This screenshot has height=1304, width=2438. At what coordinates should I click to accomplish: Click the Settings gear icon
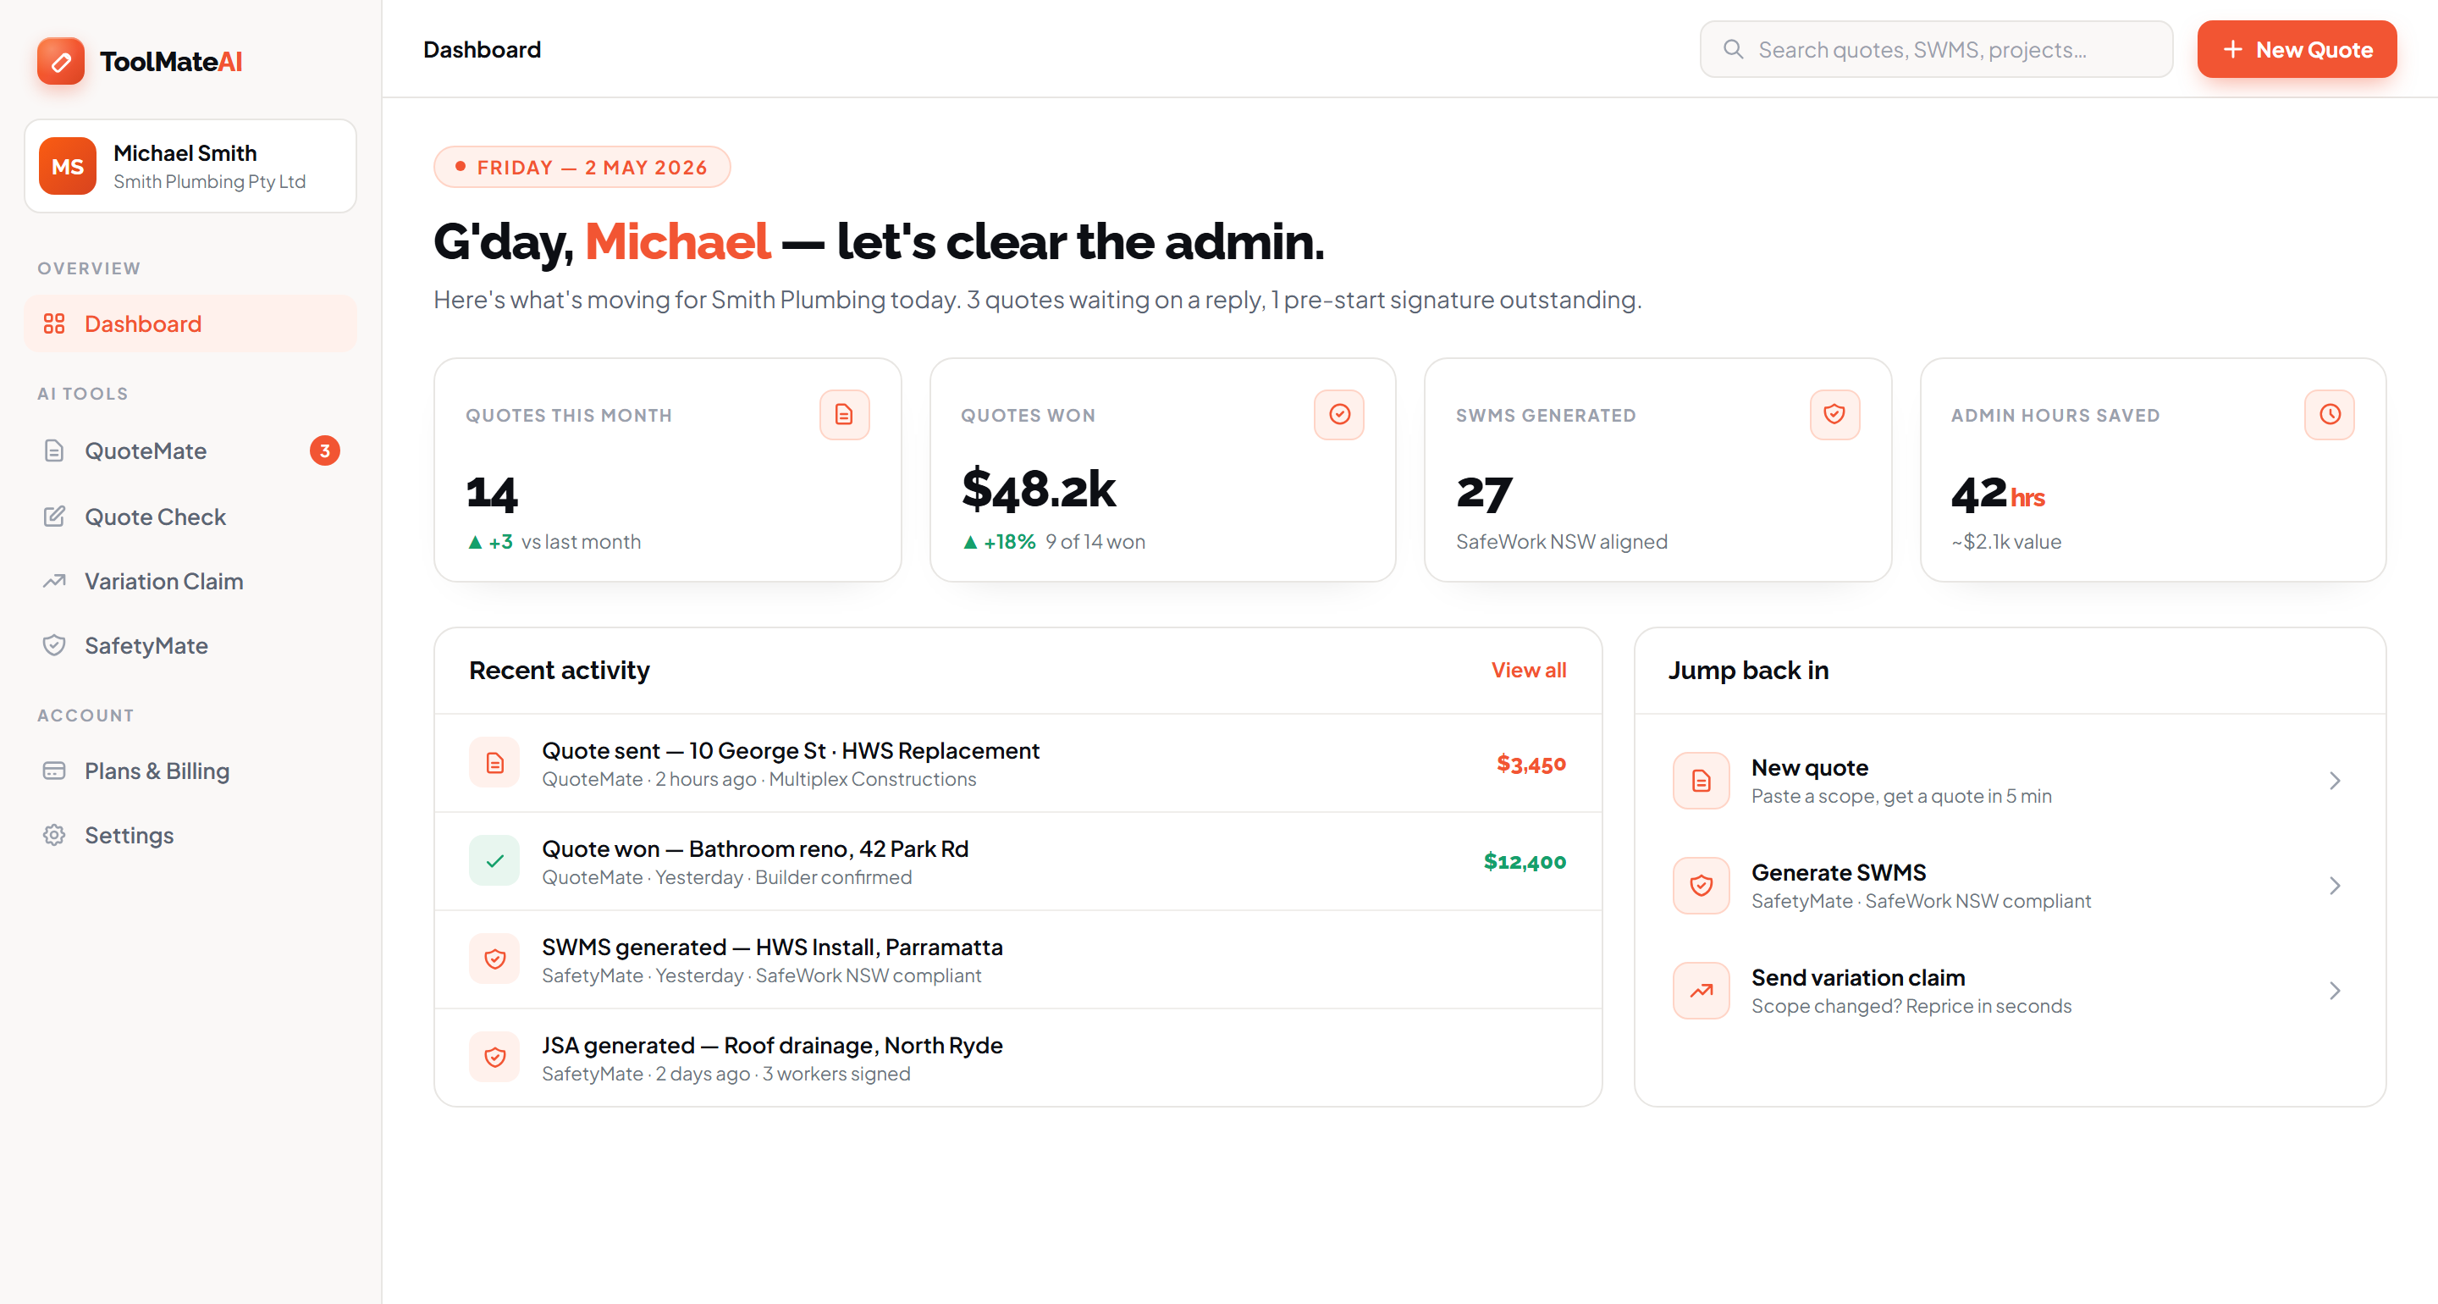pos(54,835)
